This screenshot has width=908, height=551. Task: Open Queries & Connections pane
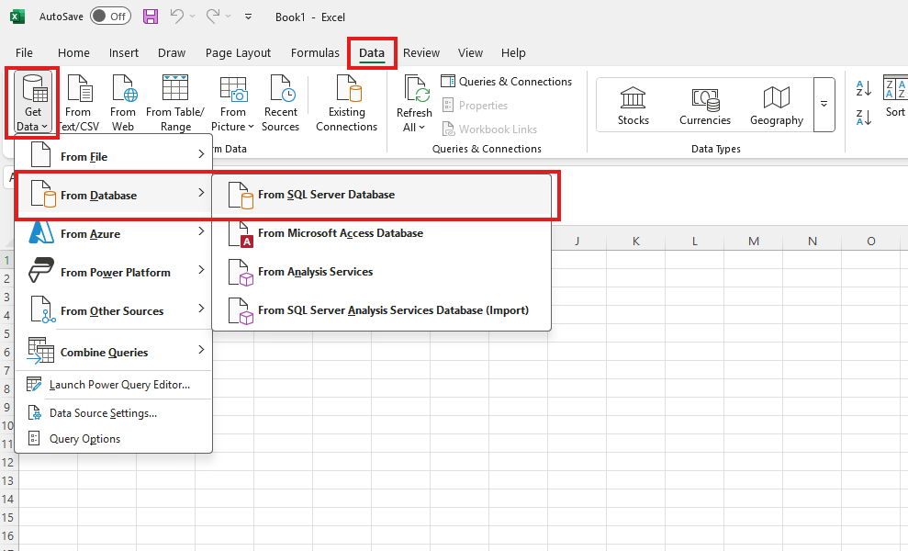[507, 82]
